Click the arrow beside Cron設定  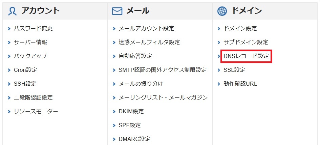[x=9, y=70]
